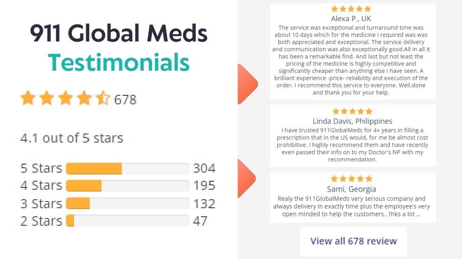Screen dimensions: 462x259
Task: Click Linda Davis review star rating
Action: pos(352,112)
